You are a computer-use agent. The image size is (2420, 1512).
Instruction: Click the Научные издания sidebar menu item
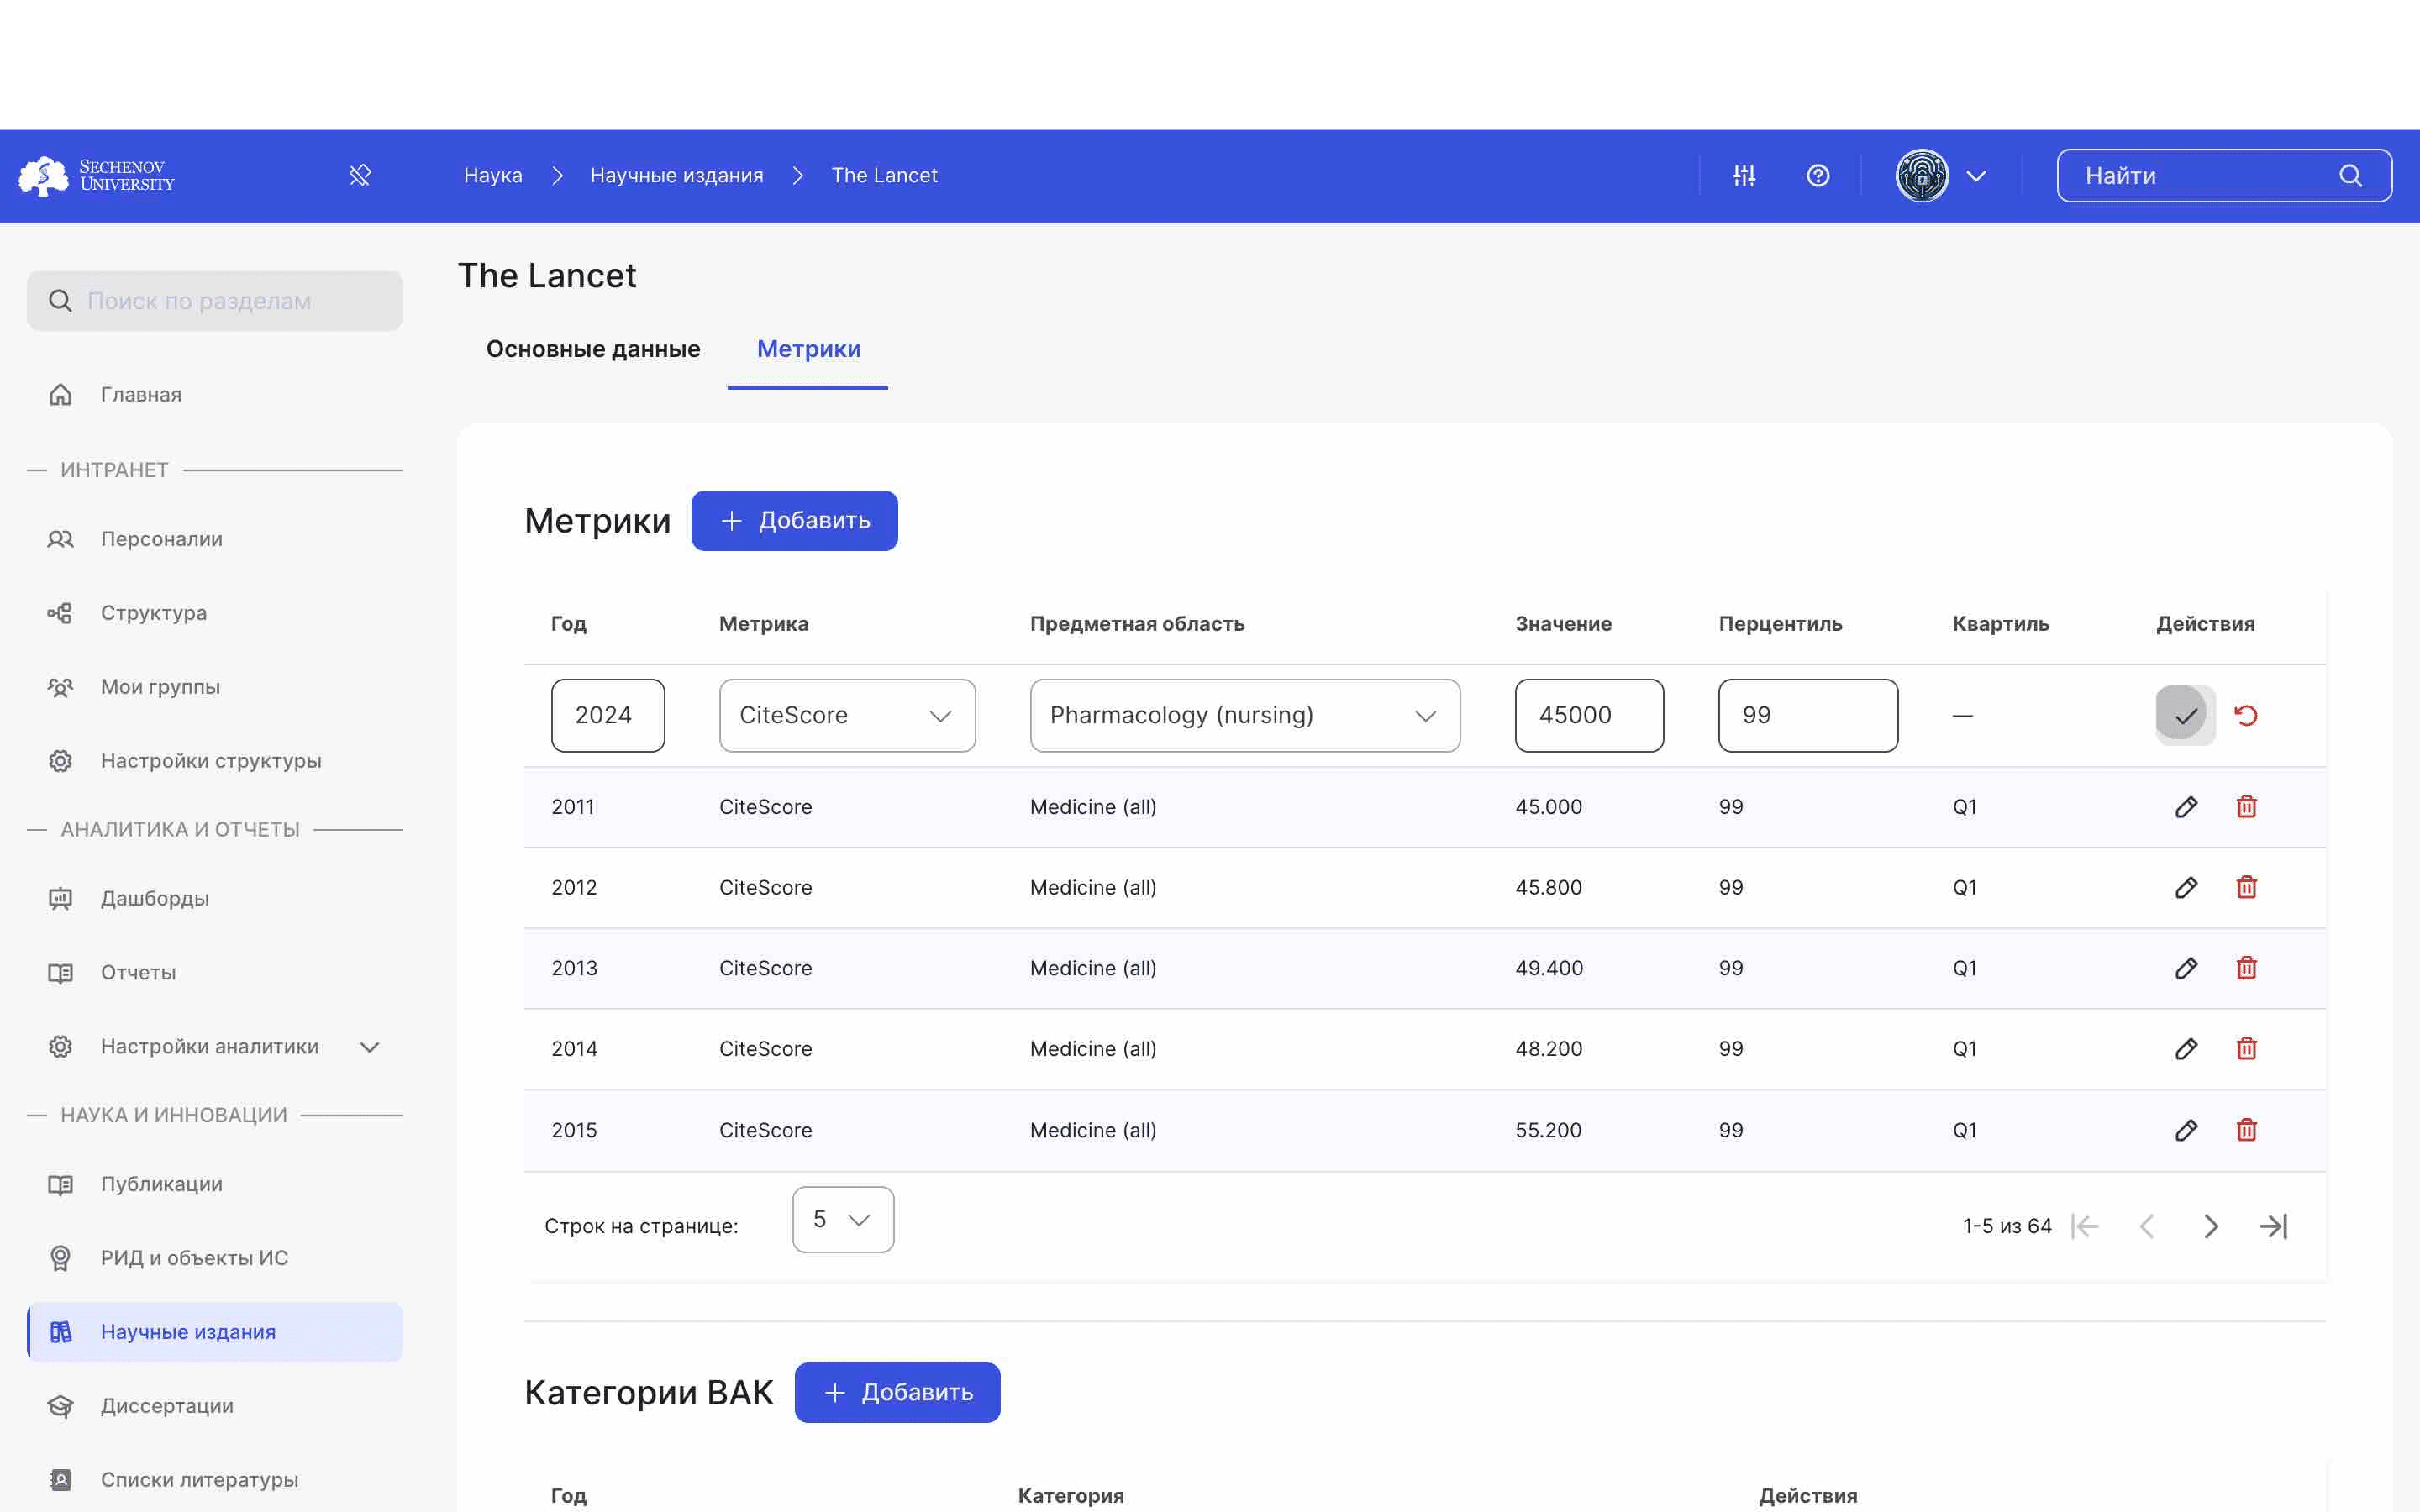pos(187,1331)
